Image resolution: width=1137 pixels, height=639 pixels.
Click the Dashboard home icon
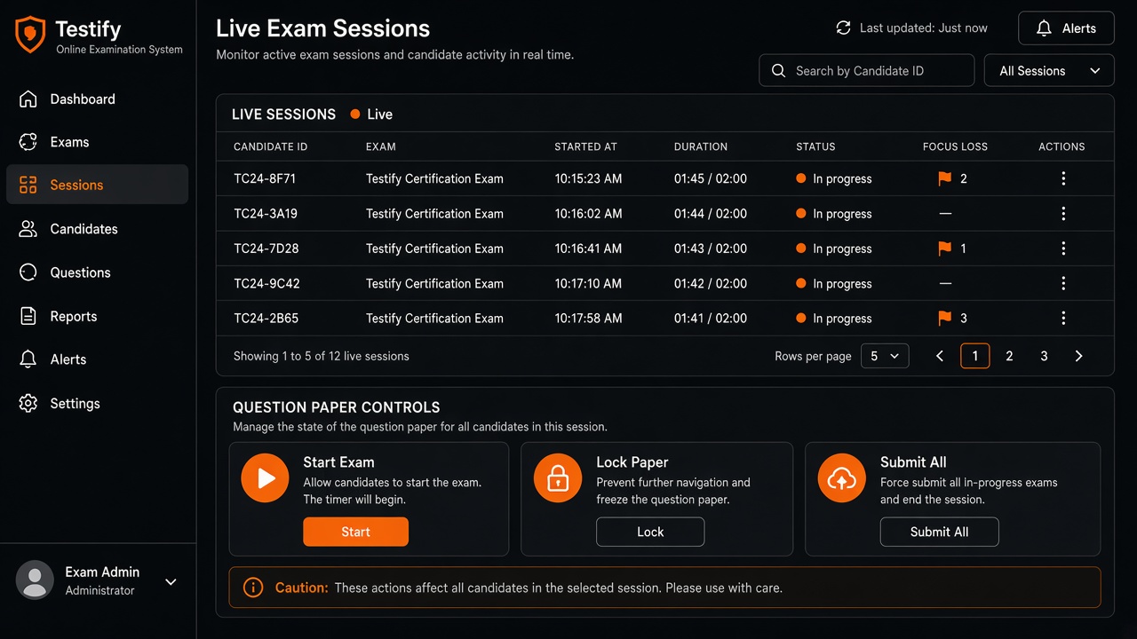click(x=28, y=99)
